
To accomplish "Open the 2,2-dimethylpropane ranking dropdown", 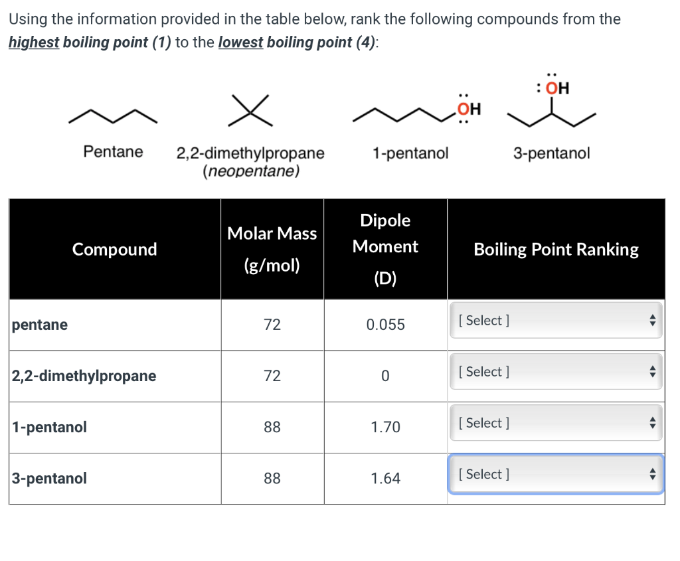I will 556,372.
